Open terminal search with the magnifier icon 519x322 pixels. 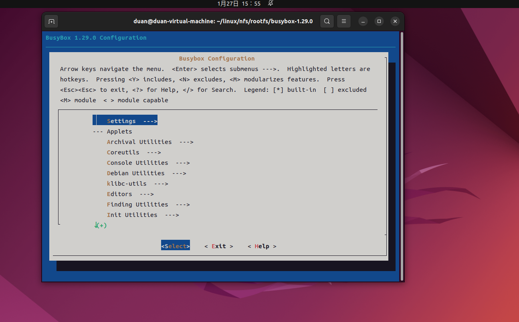pyautogui.click(x=327, y=21)
